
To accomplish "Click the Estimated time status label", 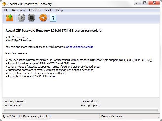I will [90, 101].
